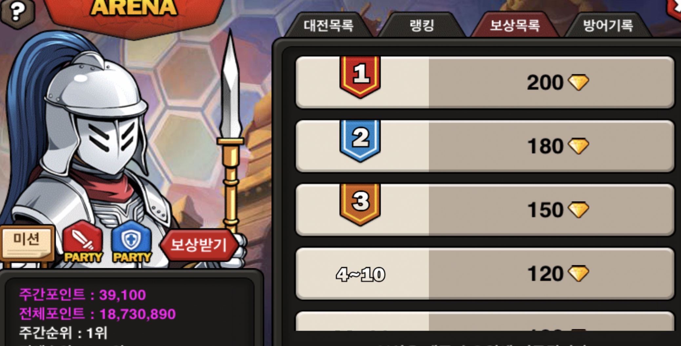The width and height of the screenshot is (681, 346).
Task: Switch to the 대전목록 tab
Action: (329, 25)
